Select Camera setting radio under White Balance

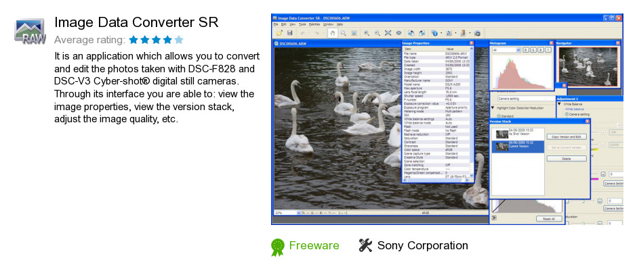click(x=567, y=114)
